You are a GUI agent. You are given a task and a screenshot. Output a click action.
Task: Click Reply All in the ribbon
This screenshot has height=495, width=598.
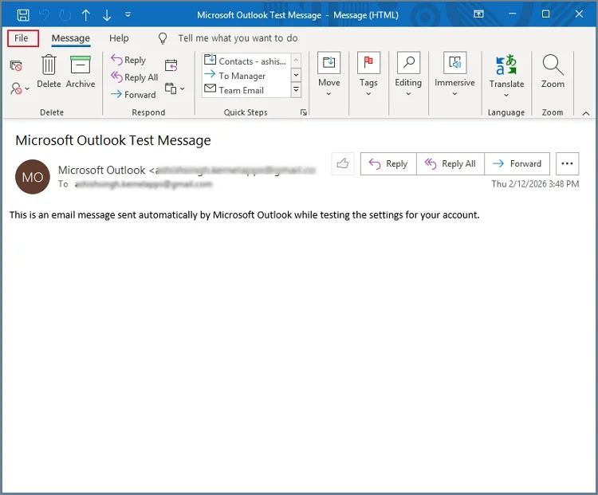[134, 77]
